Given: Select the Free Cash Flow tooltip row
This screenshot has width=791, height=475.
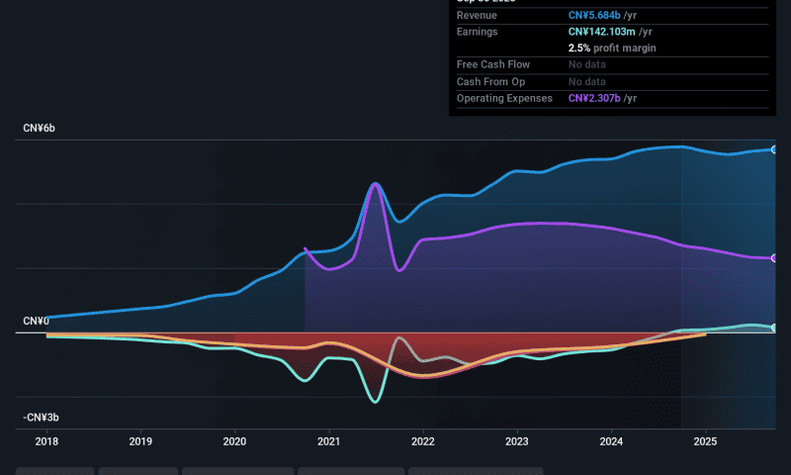Looking at the screenshot, I should [x=609, y=64].
